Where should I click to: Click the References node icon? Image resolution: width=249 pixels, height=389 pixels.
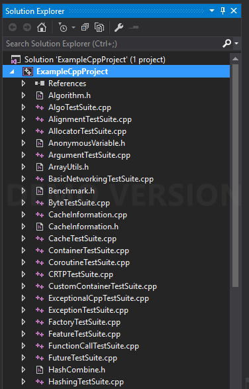[x=40, y=83]
